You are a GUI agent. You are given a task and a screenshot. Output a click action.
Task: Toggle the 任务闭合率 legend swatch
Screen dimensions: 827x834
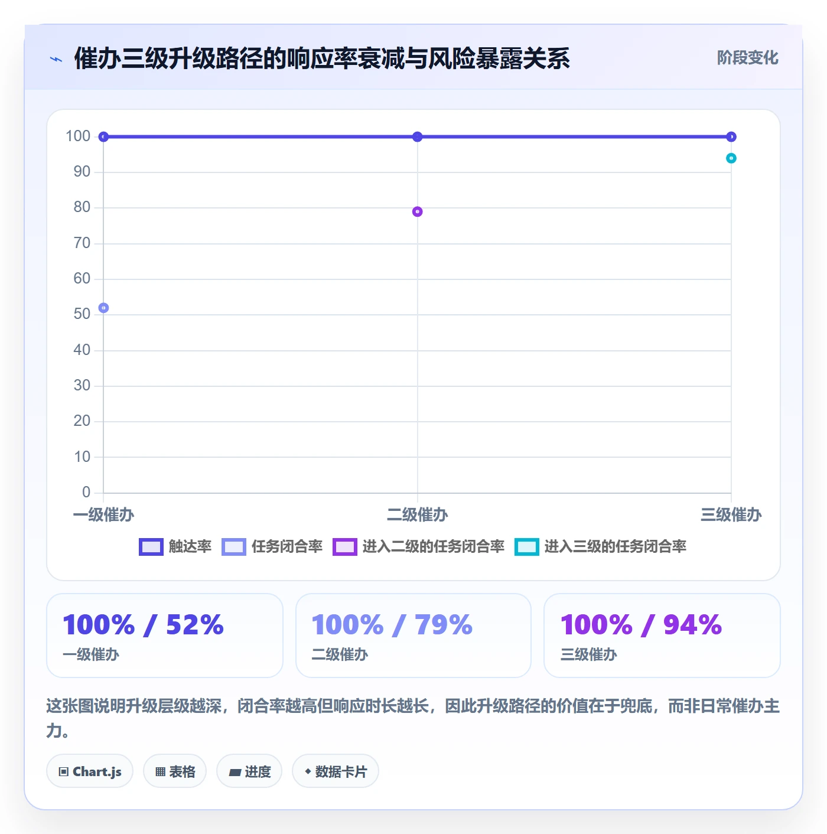tap(233, 547)
